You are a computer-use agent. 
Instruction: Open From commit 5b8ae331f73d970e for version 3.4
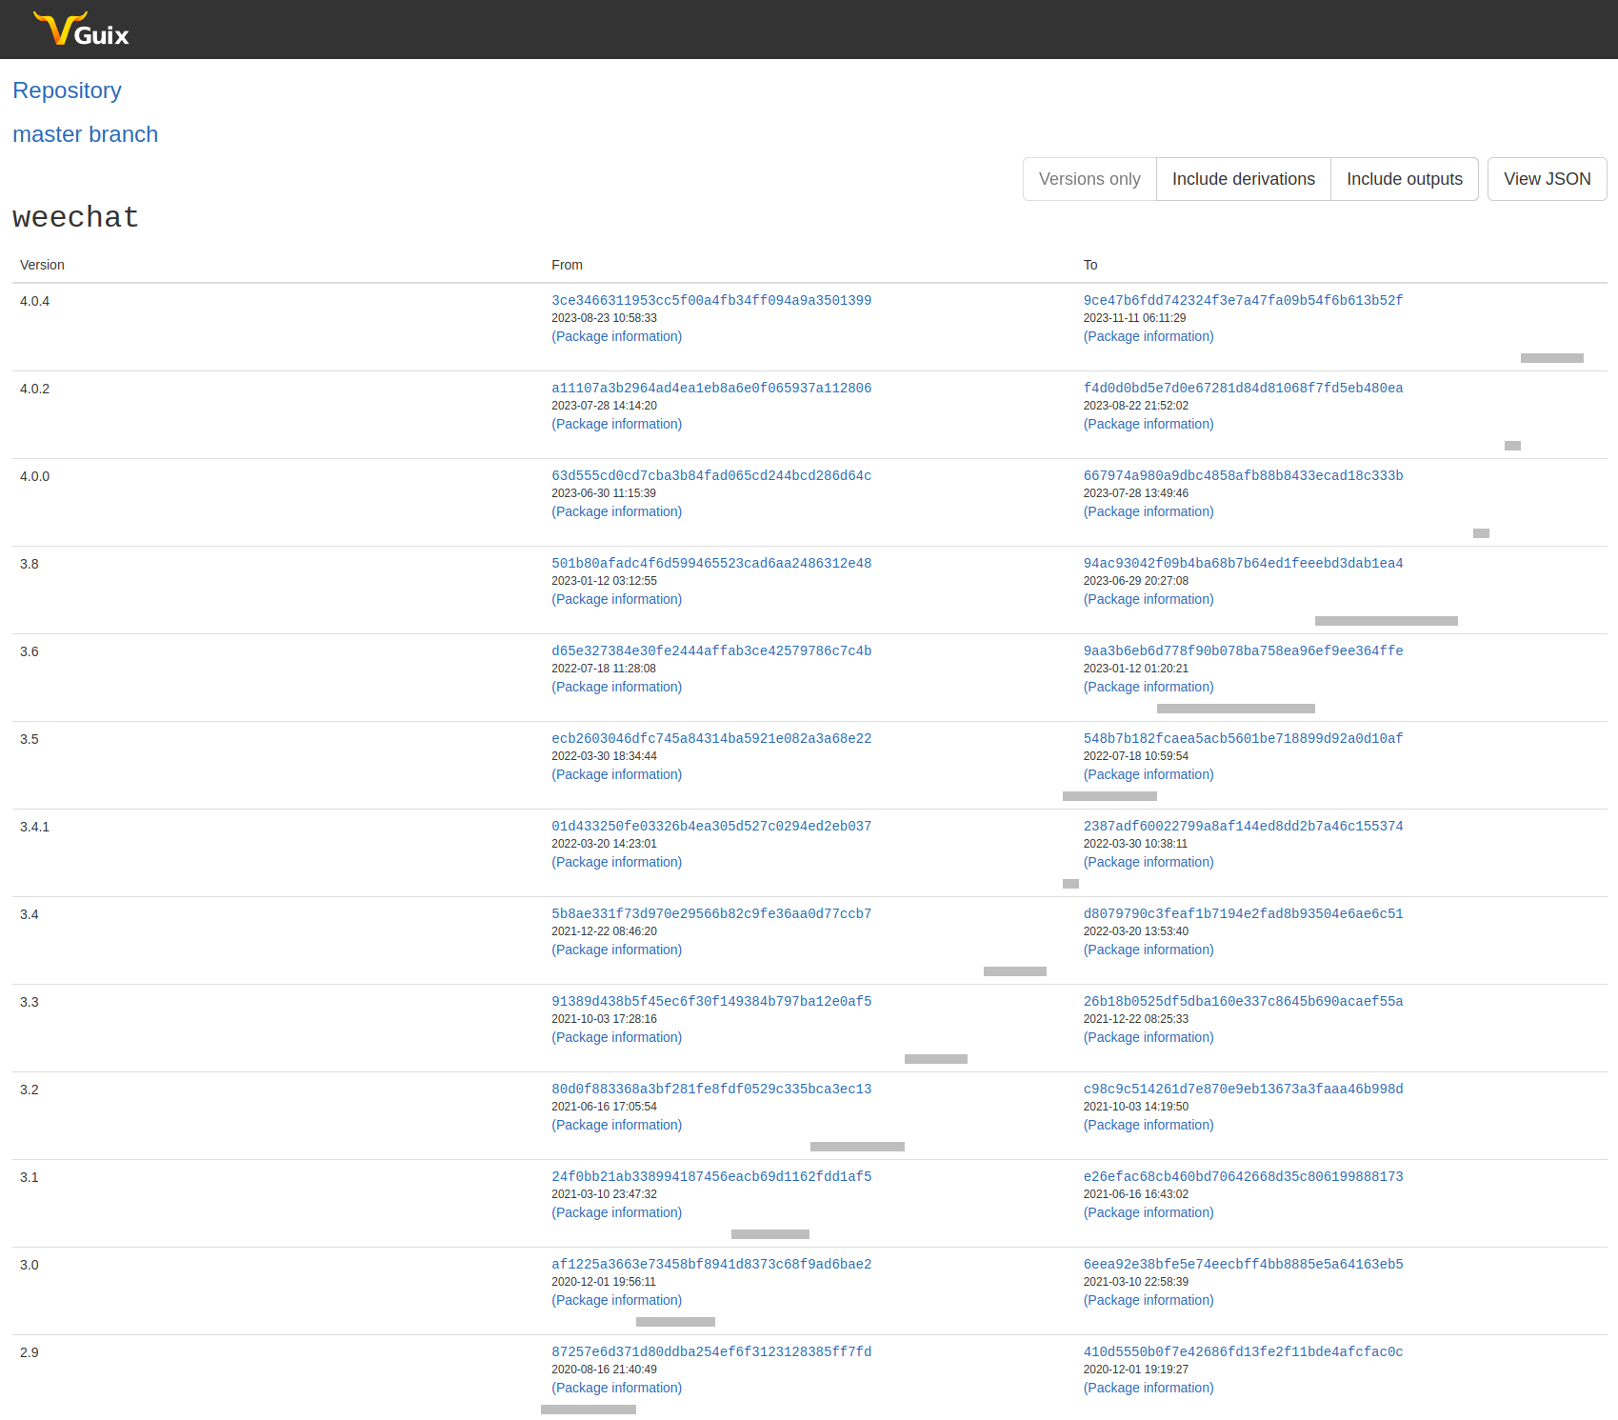point(711,913)
